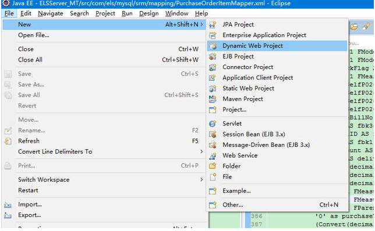Choose Import... menu entry

[104, 204]
